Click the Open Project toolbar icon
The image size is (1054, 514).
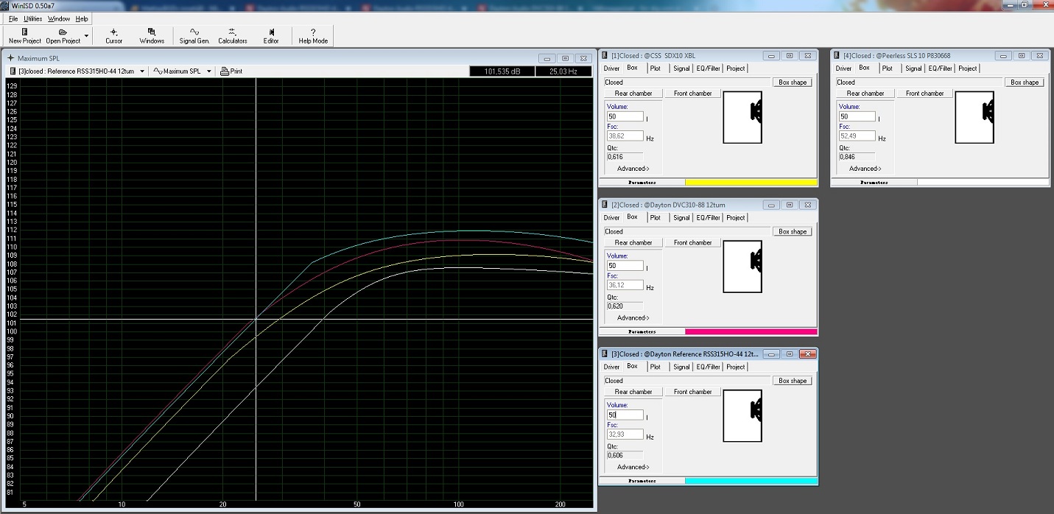(x=63, y=35)
